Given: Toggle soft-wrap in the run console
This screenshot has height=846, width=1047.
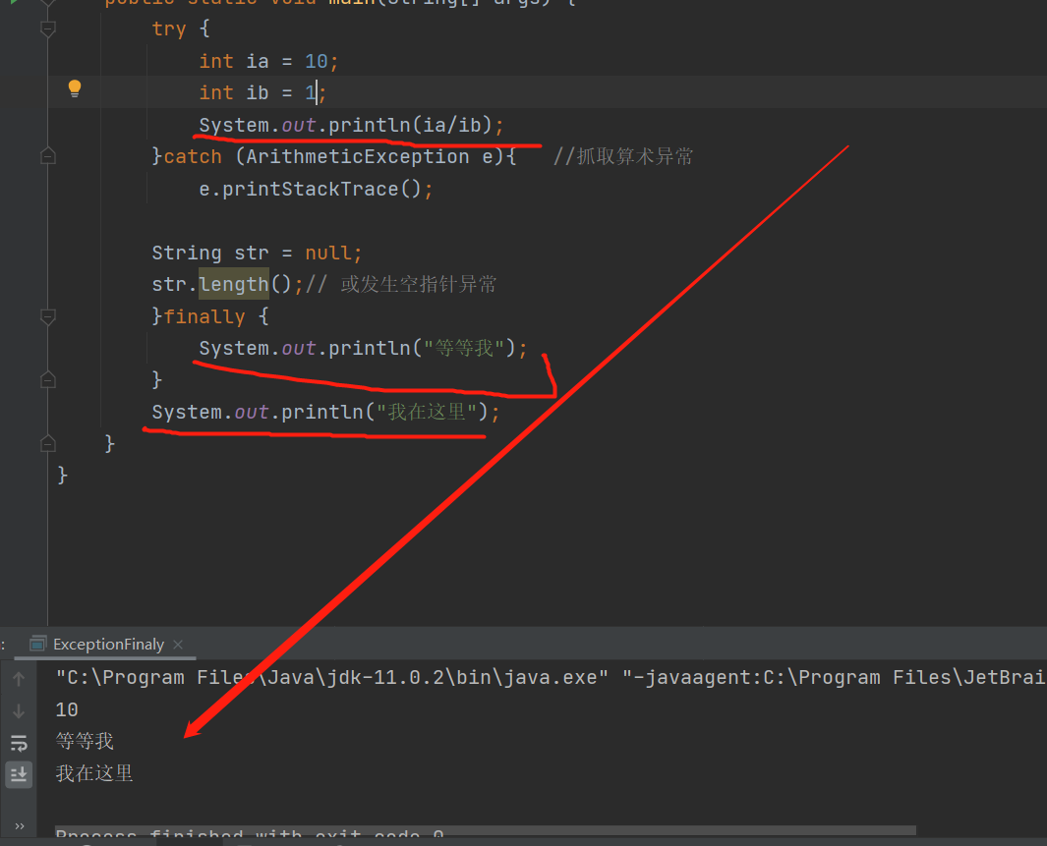Looking at the screenshot, I should click(x=19, y=743).
